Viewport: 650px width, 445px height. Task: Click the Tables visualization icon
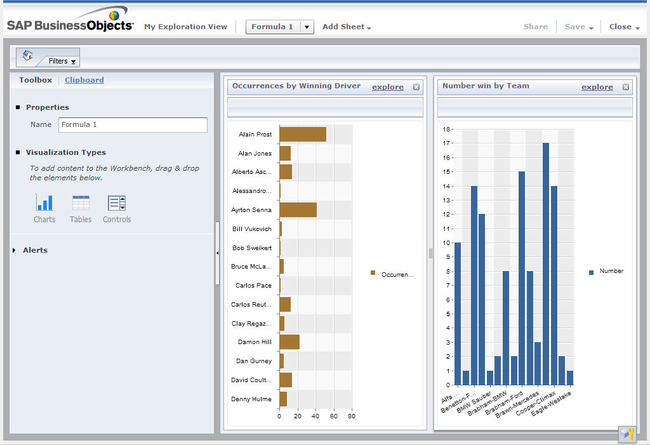[x=81, y=203]
